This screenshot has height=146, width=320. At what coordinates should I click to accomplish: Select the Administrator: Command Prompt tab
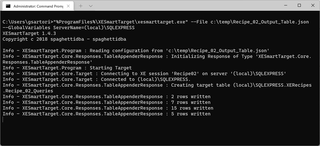[x=38, y=6]
